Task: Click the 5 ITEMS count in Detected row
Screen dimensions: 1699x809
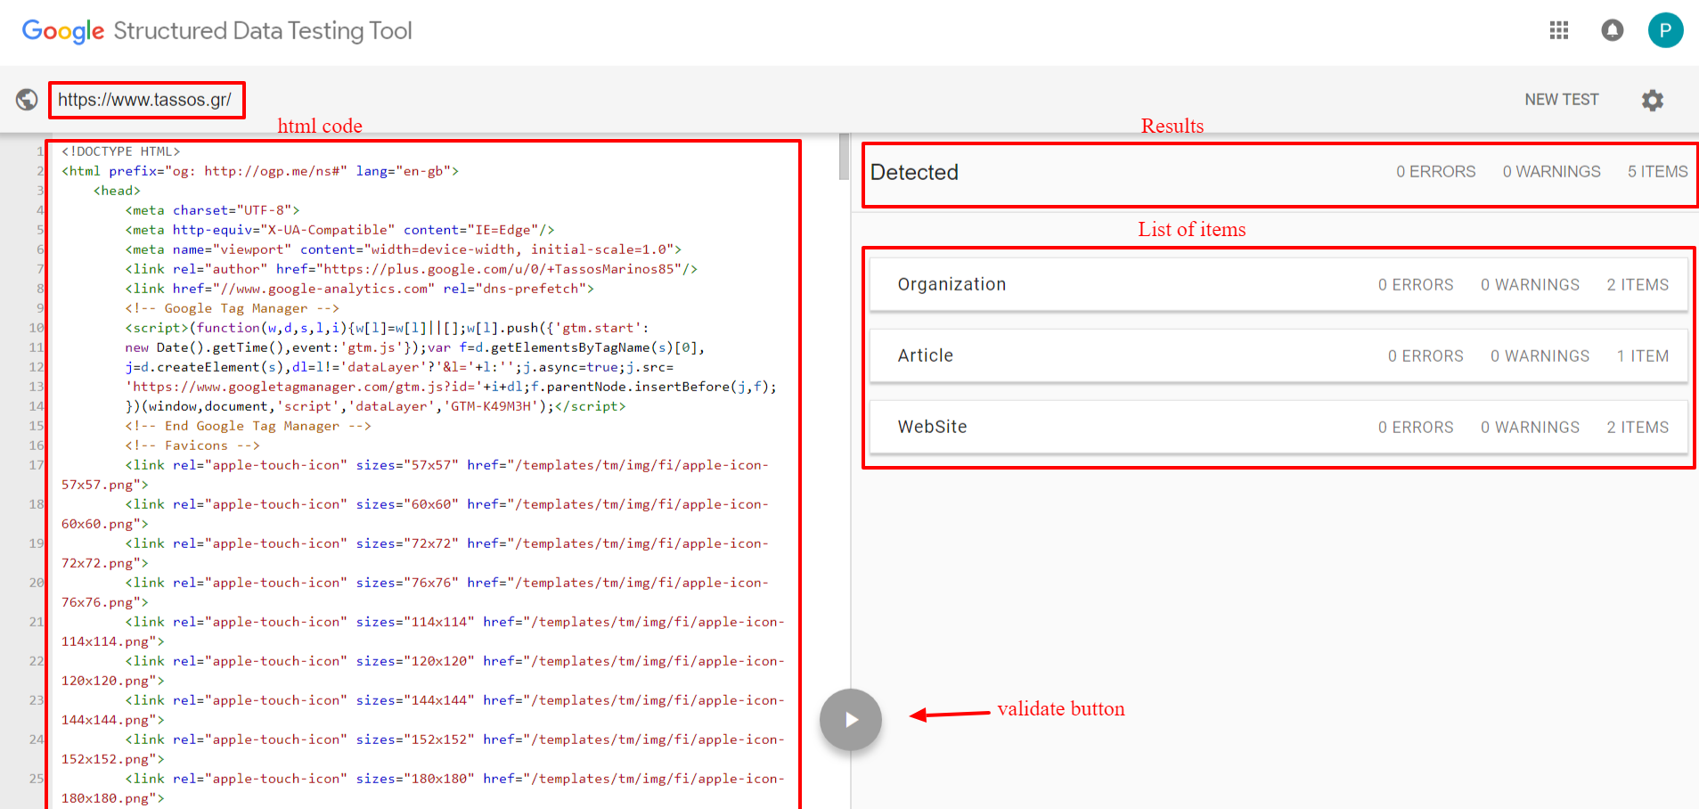Action: coord(1657,172)
